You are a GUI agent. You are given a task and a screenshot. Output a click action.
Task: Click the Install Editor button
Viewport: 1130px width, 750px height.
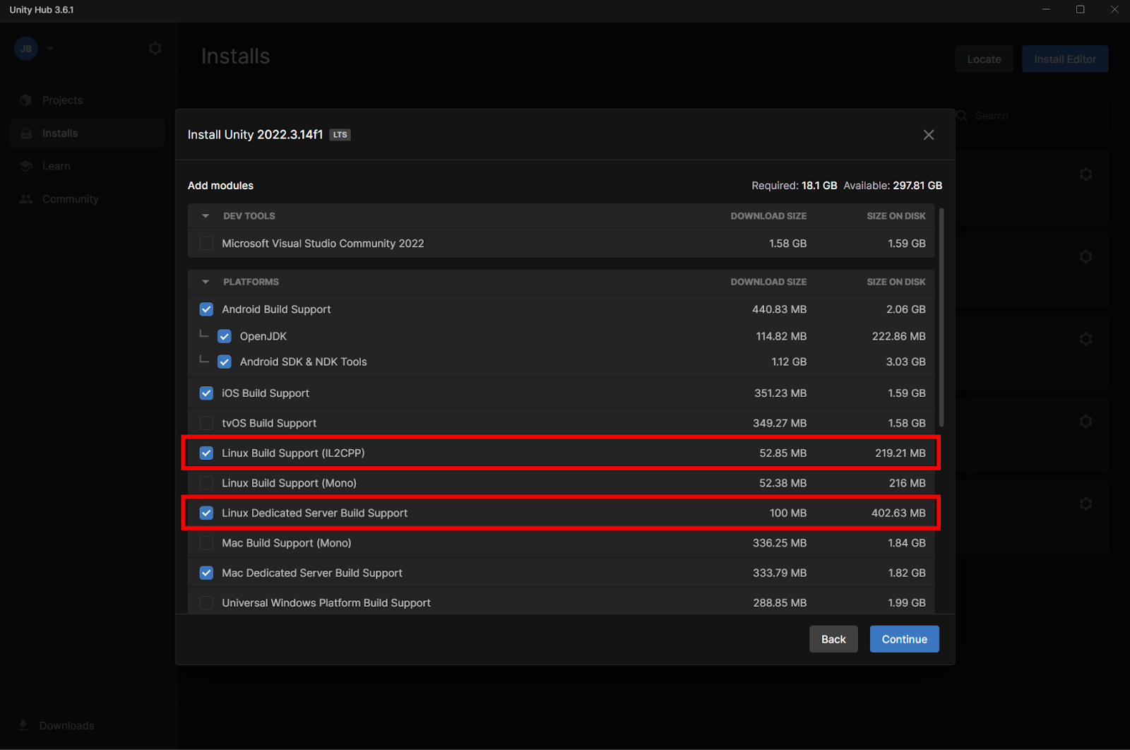point(1065,59)
